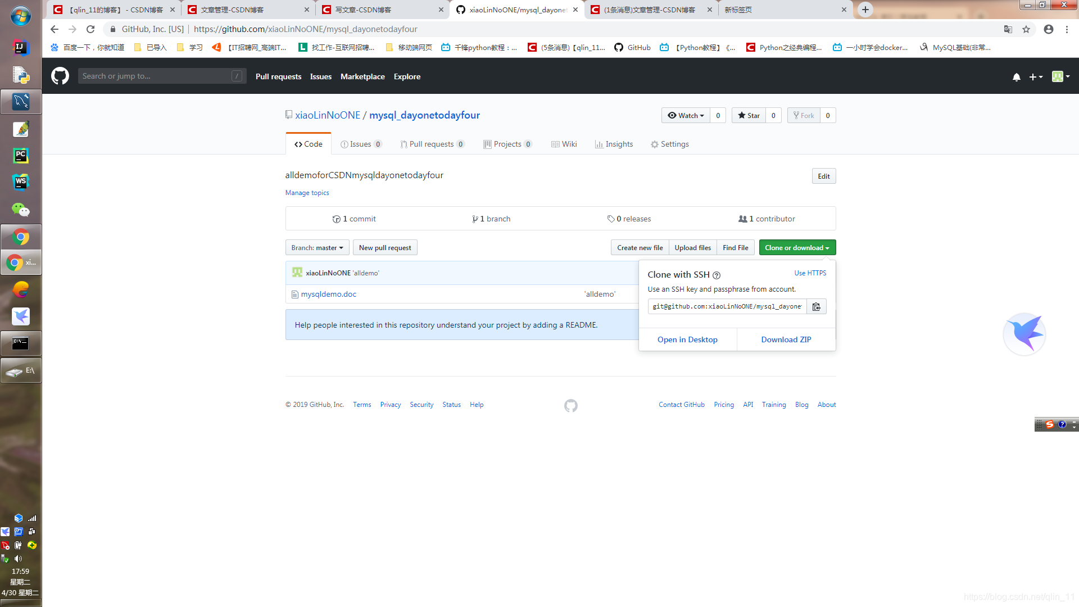
Task: Click the site security lock icon
Action: pyautogui.click(x=113, y=29)
